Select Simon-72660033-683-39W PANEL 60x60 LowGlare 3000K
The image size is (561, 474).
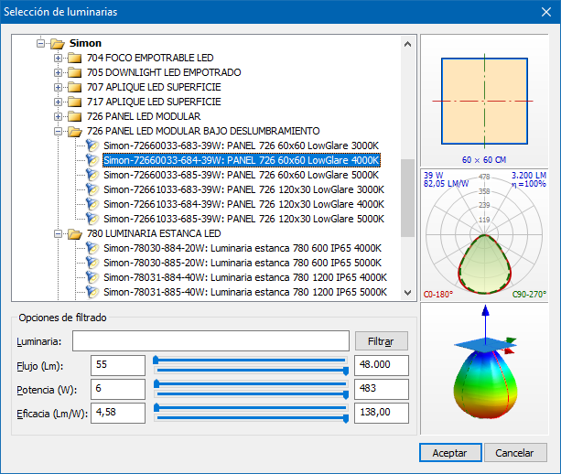[241, 145]
